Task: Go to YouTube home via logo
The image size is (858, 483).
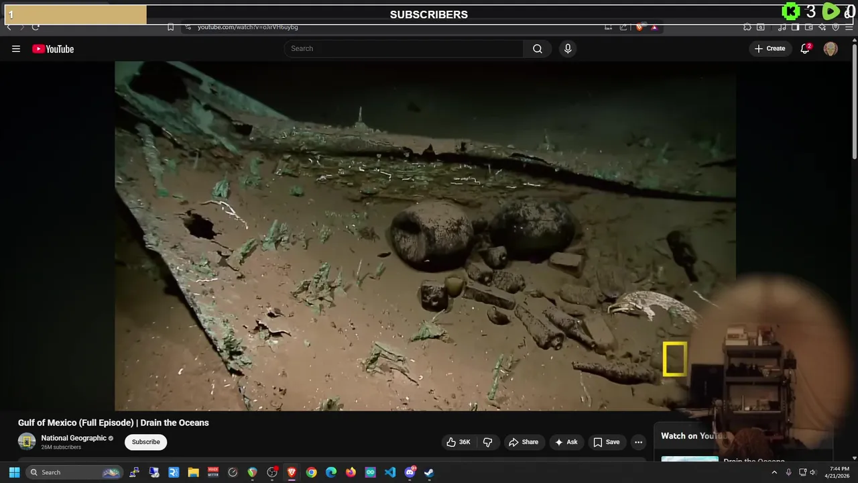Action: [x=53, y=49]
